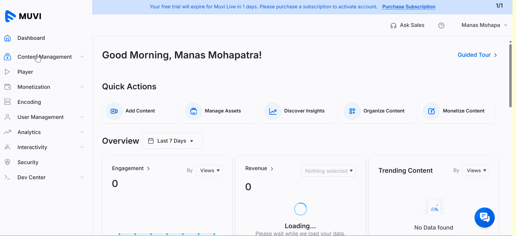Image resolution: width=516 pixels, height=236 pixels.
Task: Open the Last 7 Days dropdown
Action: [172, 141]
